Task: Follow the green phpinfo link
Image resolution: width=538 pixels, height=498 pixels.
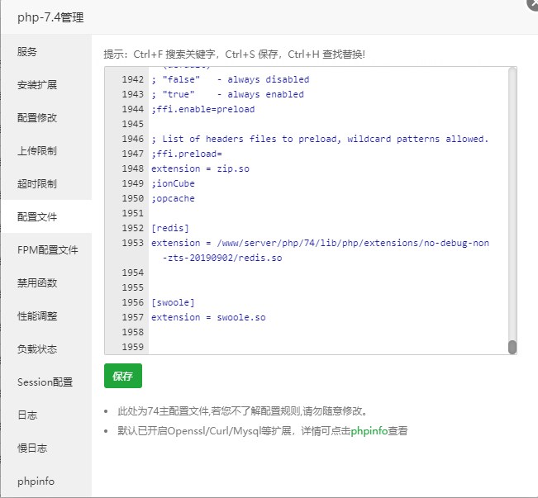Action: pyautogui.click(x=369, y=431)
